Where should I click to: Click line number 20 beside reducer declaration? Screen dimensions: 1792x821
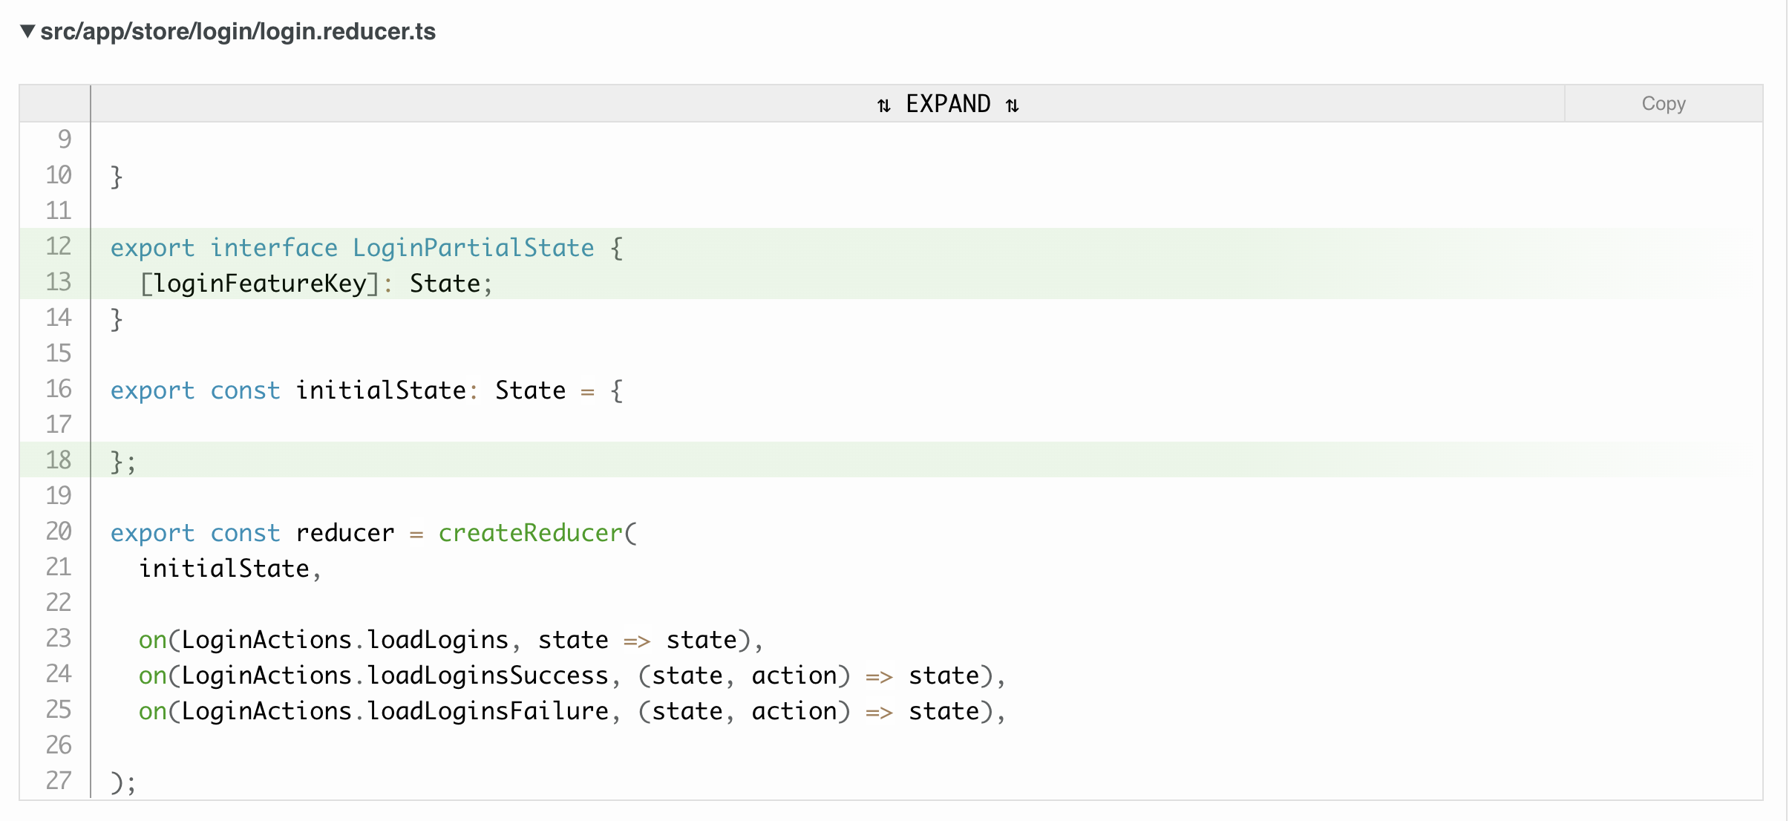tap(58, 532)
